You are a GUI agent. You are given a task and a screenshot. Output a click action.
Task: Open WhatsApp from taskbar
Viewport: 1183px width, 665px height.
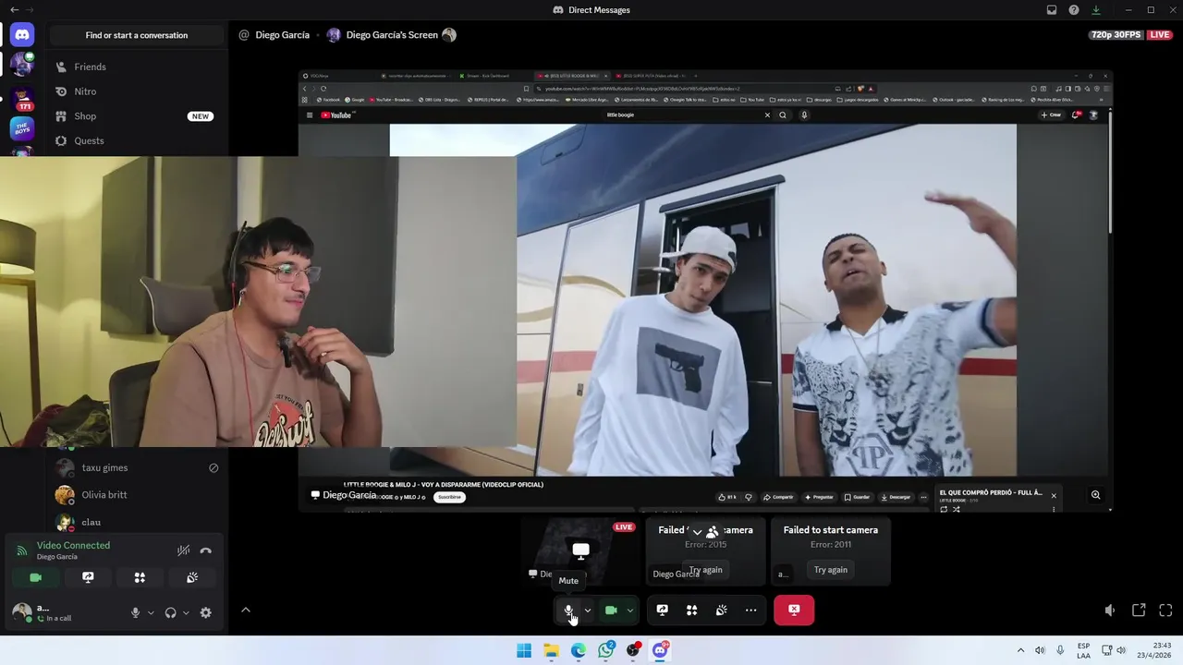point(605,650)
